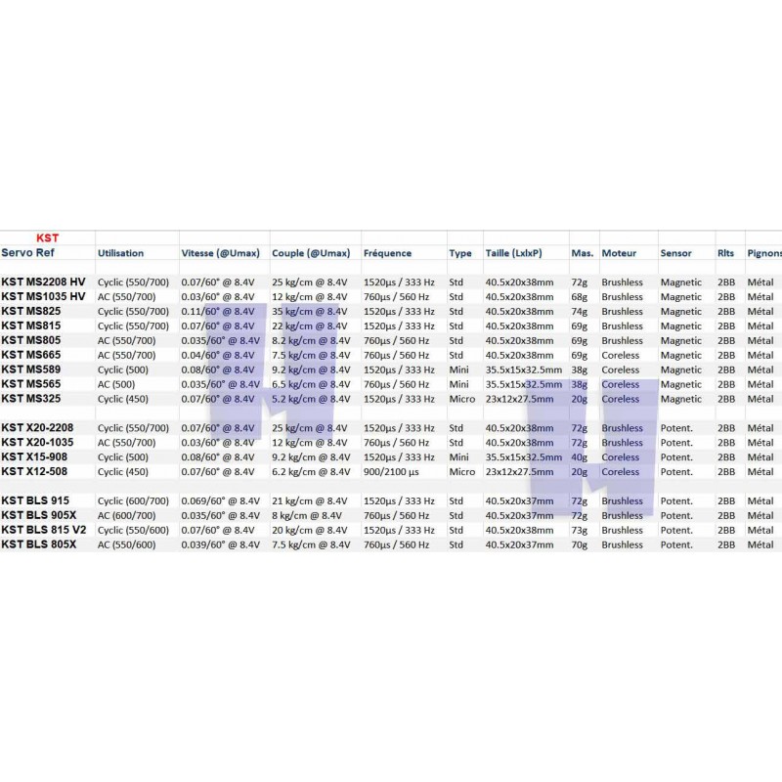This screenshot has width=782, height=782.
Task: Click the Vitesse (@Umax) header cell
Action: (x=220, y=253)
